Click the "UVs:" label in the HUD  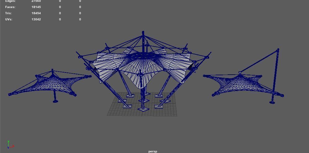[x=9, y=19]
